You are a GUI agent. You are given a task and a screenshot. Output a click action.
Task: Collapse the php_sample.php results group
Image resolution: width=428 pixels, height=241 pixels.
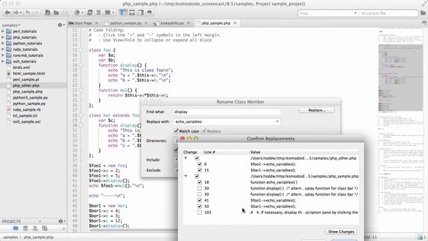click(x=186, y=176)
